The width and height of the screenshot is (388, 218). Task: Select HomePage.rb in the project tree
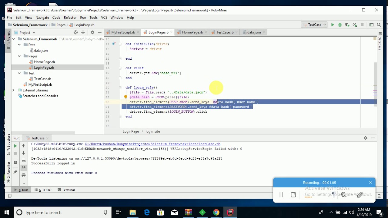click(44, 62)
